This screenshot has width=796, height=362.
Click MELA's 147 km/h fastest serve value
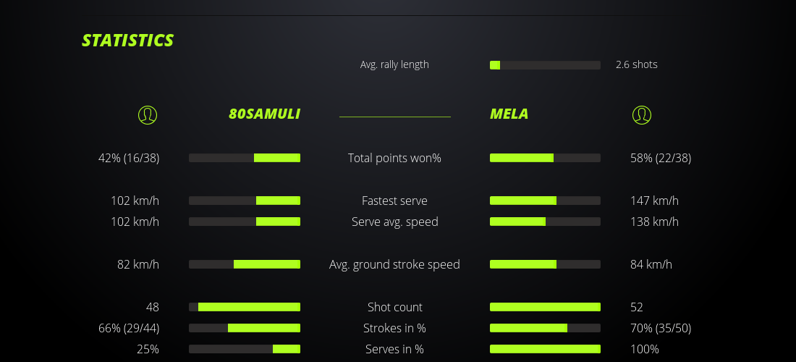654,201
